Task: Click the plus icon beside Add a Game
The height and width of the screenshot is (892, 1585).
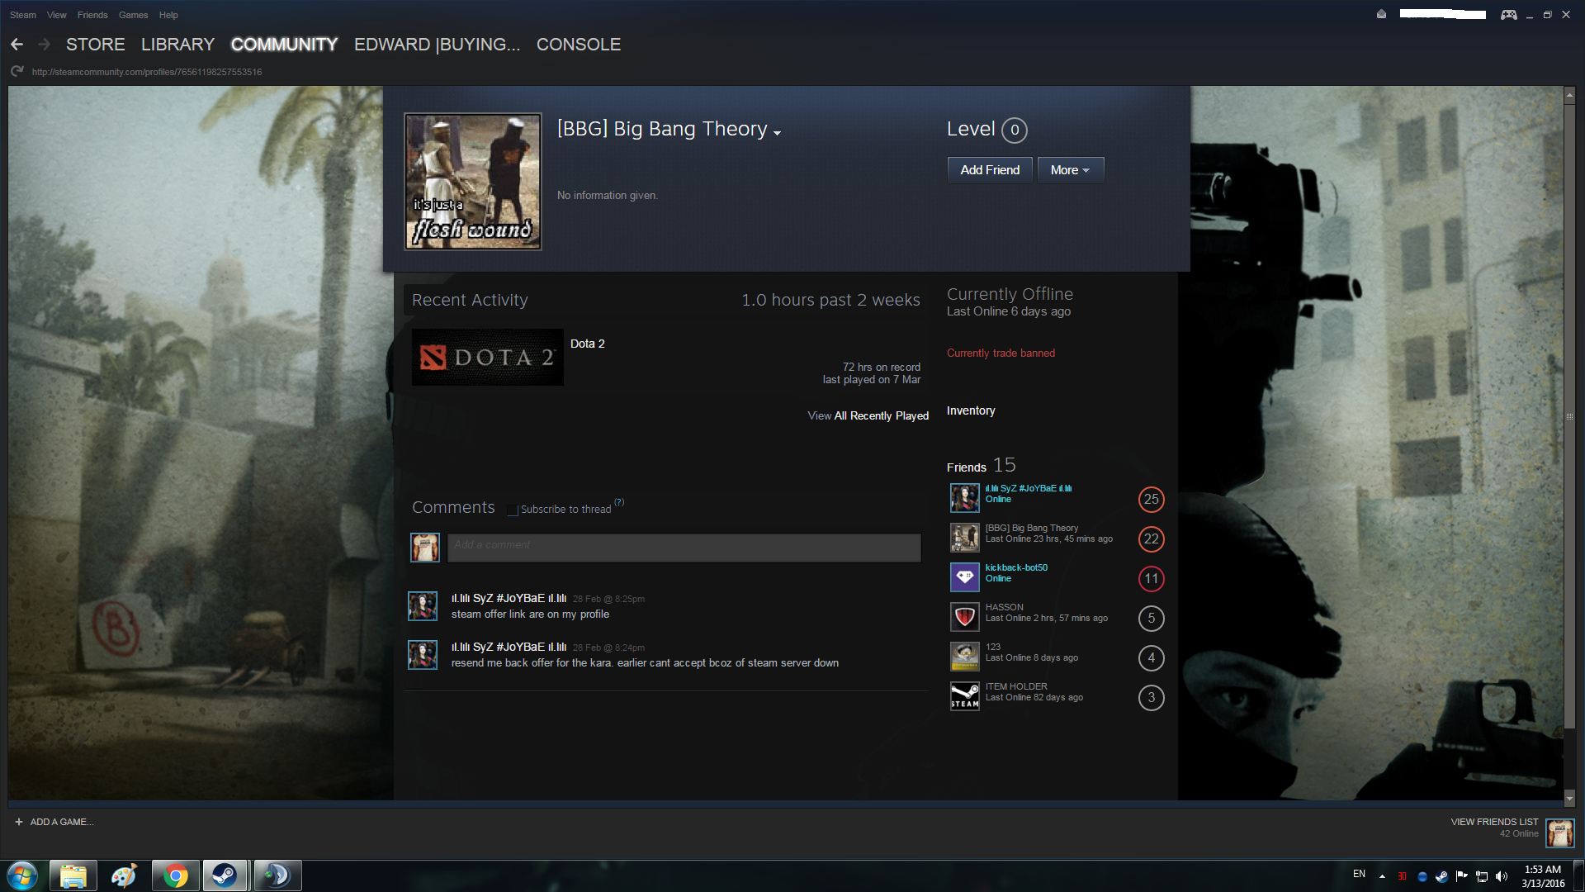Action: [x=19, y=822]
